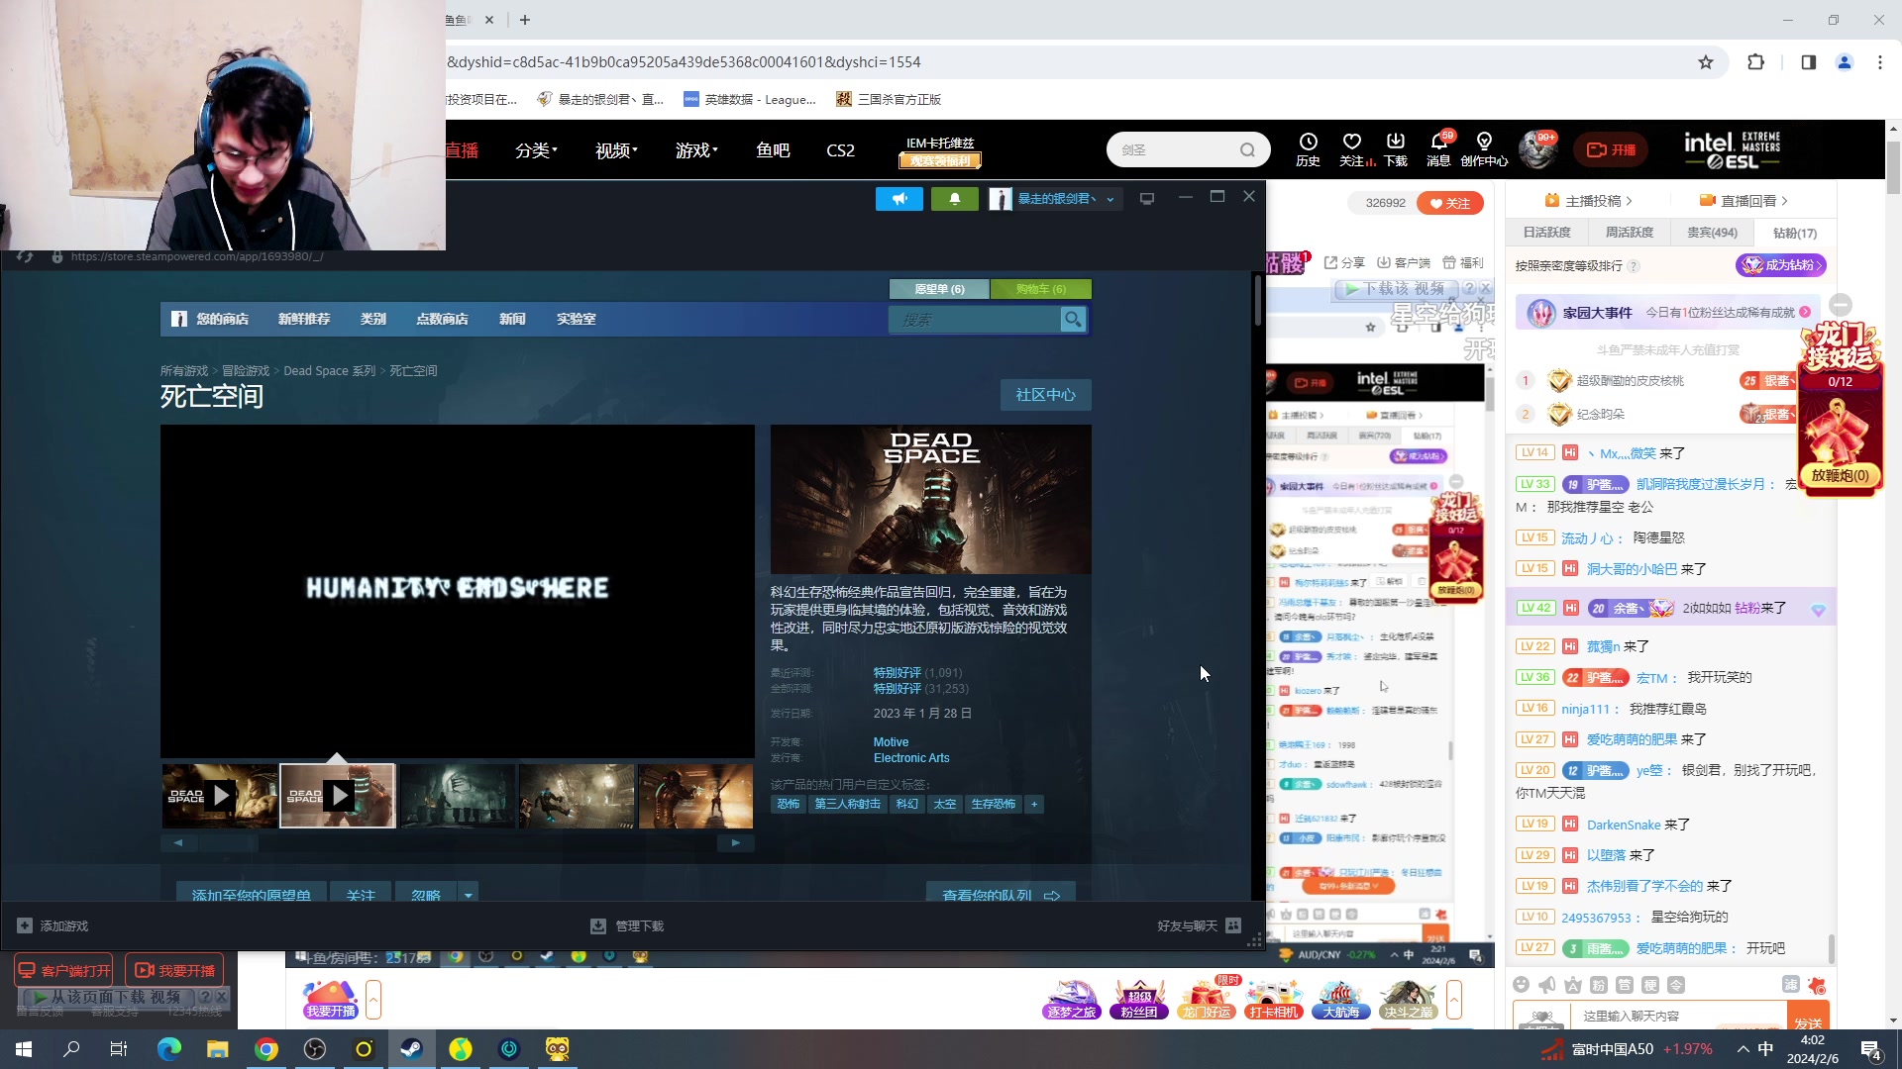This screenshot has height=1069, width=1902.
Task: Open the Electronic Arts publisher link
Action: [x=910, y=758]
